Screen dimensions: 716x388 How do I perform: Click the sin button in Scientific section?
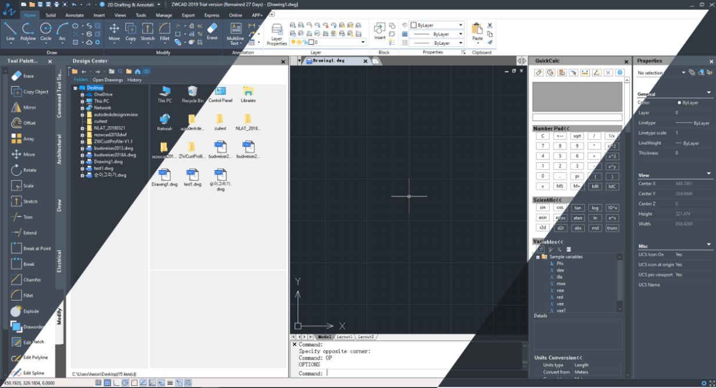542,208
